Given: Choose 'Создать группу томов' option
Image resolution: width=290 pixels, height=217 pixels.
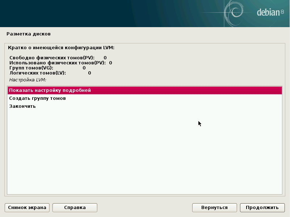Looking at the screenshot, I should pyautogui.click(x=38, y=98).
